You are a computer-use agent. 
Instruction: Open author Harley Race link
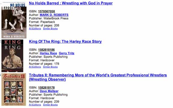click(x=48, y=53)
